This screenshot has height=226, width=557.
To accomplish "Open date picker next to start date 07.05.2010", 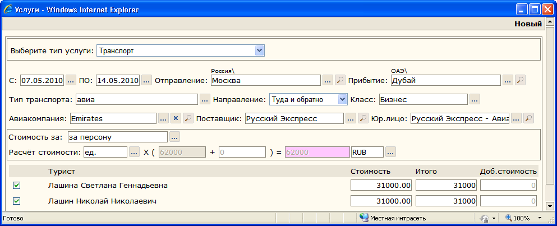I will coord(71,80).
